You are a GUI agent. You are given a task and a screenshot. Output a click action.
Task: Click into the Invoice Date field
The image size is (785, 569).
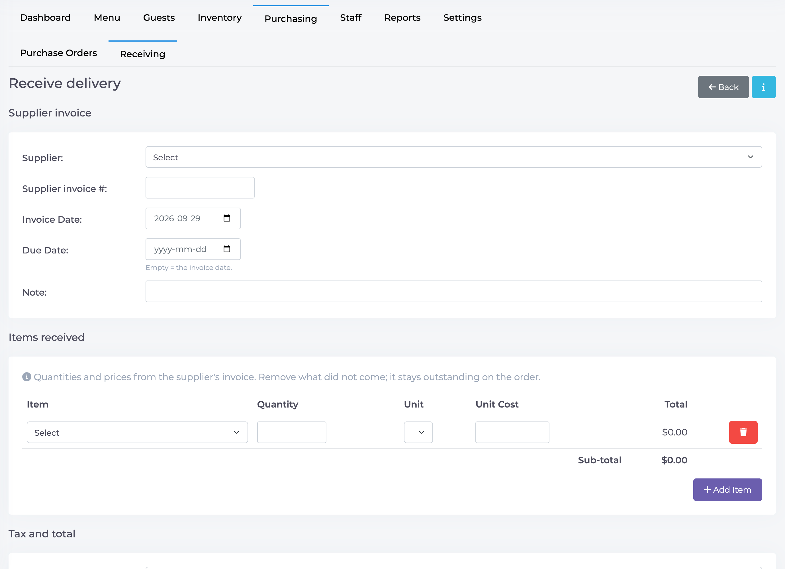pyautogui.click(x=193, y=218)
